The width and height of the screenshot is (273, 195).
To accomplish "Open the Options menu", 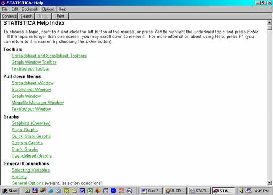I will click(49, 9).
